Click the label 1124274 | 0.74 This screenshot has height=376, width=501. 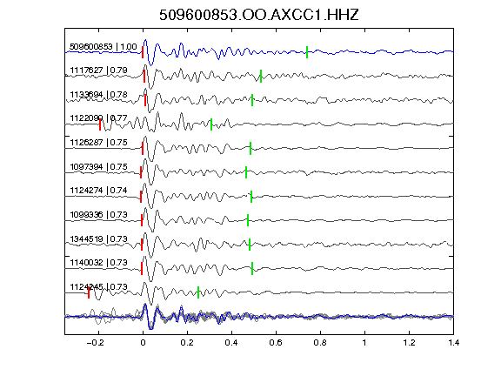[x=98, y=191]
